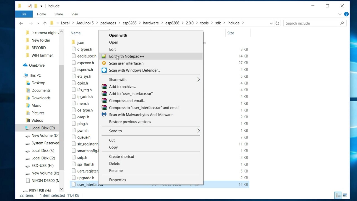The width and height of the screenshot is (357, 201).
Task: Click the Windows Defender shield icon
Action: click(x=104, y=70)
